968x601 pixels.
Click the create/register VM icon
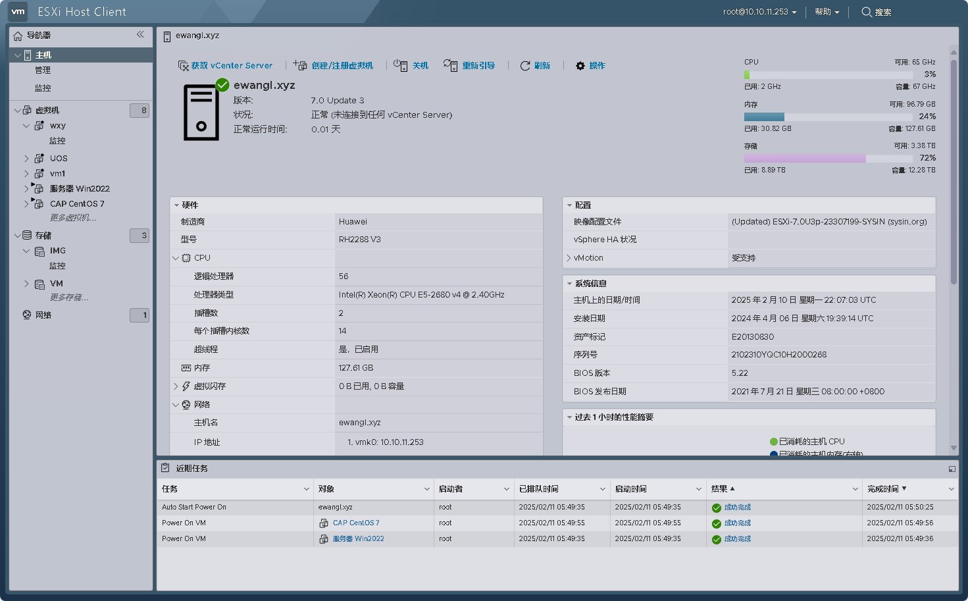point(300,65)
